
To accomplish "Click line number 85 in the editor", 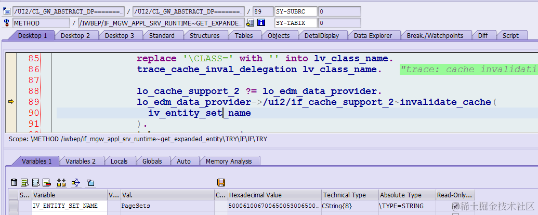I will (x=34, y=59).
